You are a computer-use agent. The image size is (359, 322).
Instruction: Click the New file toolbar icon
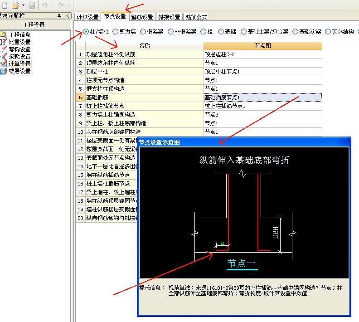coord(5,5)
